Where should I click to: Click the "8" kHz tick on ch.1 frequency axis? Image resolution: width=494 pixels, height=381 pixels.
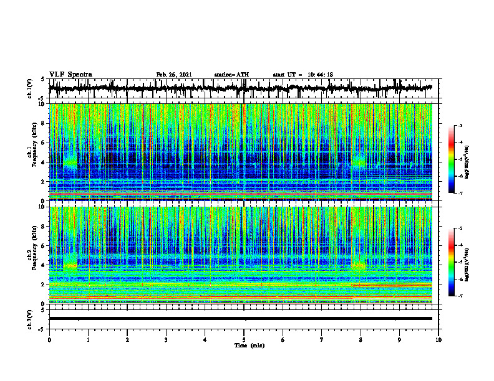pos(43,123)
